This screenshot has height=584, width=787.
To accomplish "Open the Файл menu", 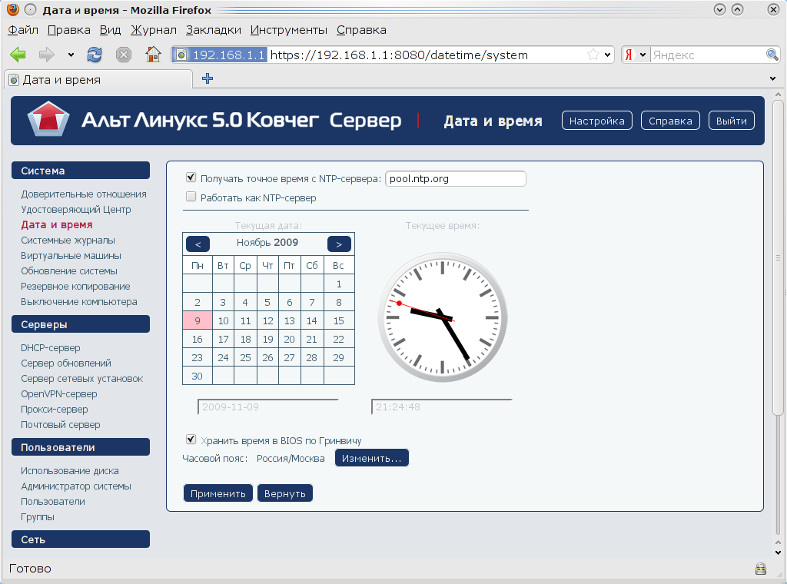I will pos(23,30).
